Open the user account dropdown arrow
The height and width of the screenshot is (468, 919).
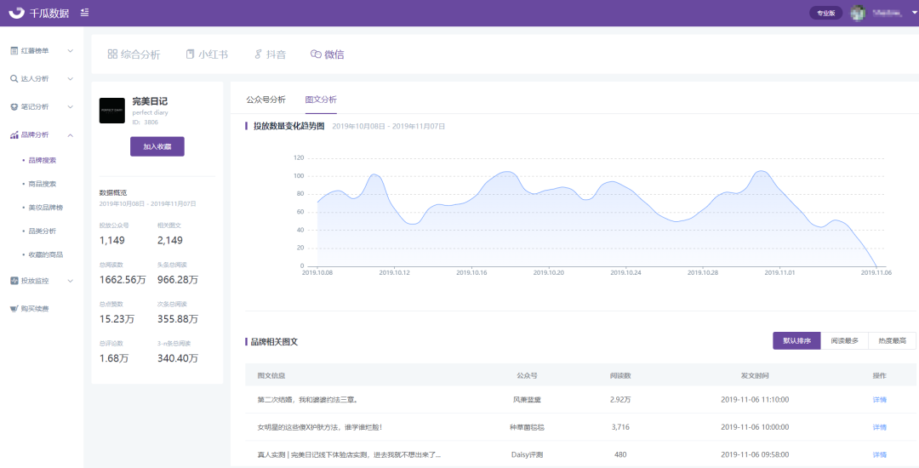click(914, 12)
